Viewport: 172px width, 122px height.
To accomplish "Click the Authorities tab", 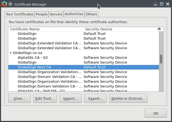I will coord(74,14).
